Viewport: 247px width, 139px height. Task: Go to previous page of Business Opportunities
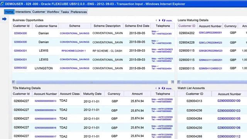point(156,20)
